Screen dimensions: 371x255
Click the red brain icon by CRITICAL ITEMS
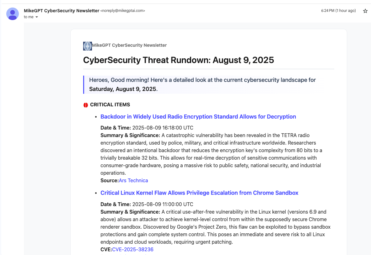(86, 105)
